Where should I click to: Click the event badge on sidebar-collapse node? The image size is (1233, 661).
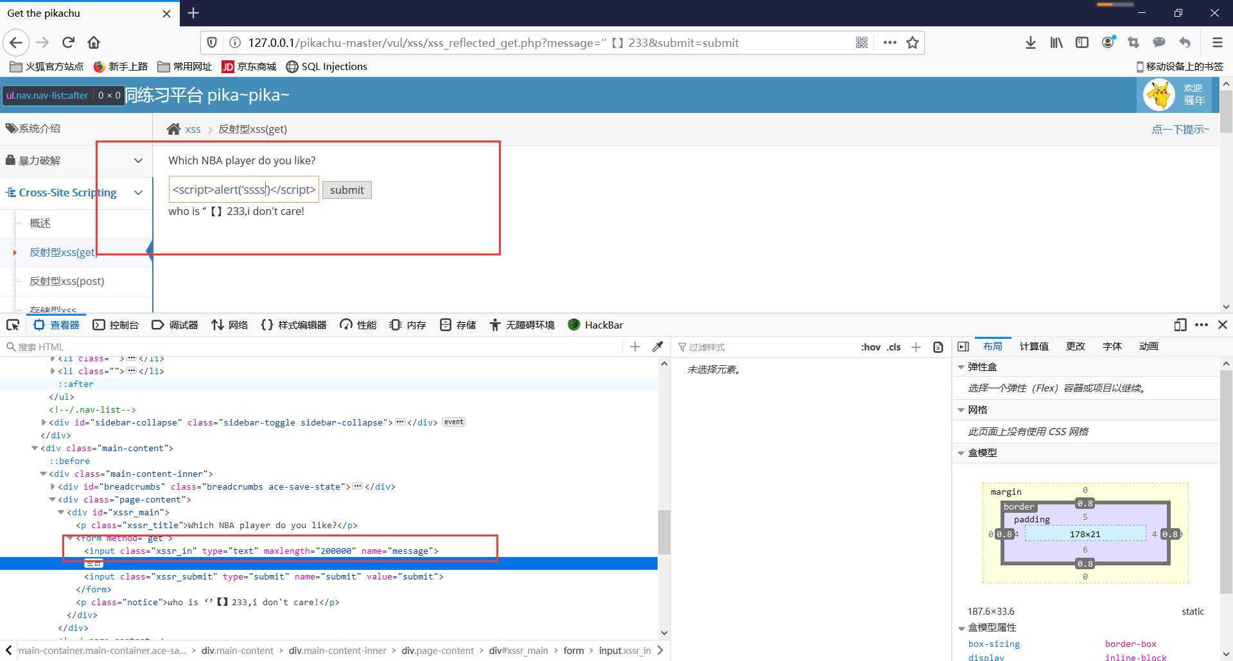pyautogui.click(x=454, y=422)
